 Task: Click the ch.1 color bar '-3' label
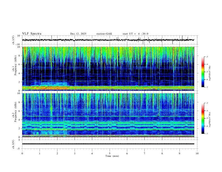pos(207,56)
